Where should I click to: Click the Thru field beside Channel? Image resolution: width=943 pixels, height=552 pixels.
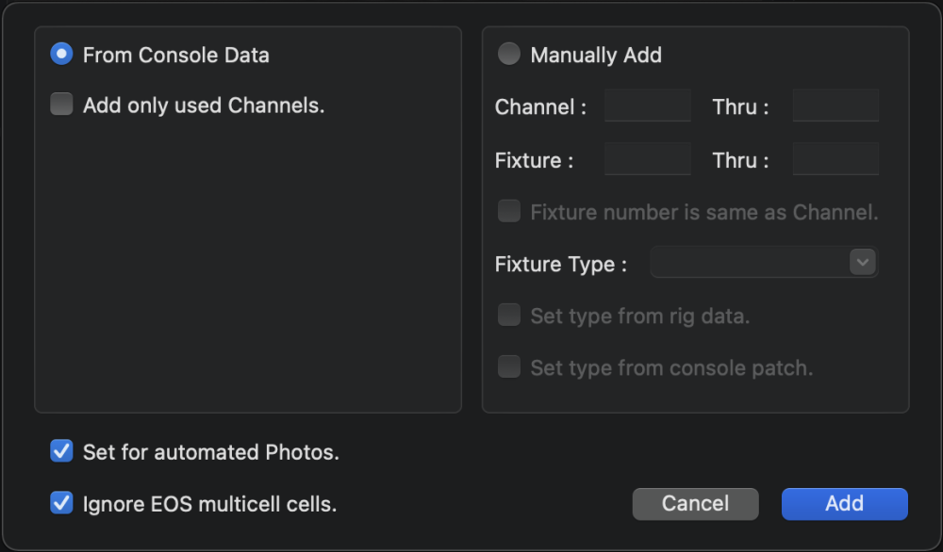[x=835, y=106]
